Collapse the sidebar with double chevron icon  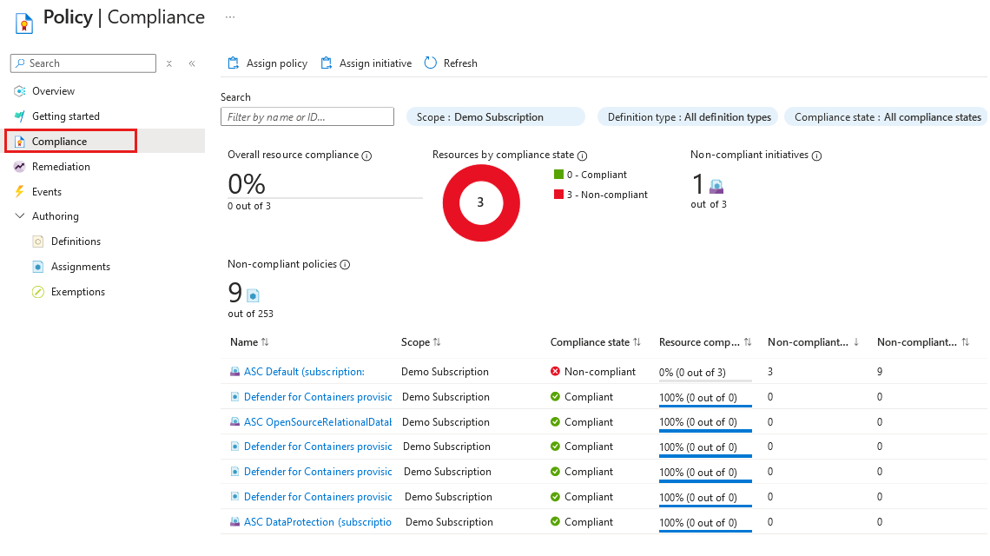192,63
